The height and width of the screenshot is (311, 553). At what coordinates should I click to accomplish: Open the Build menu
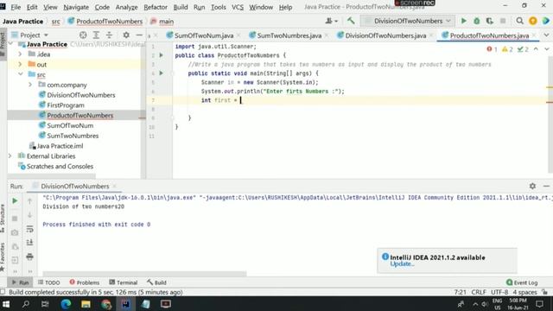181,7
